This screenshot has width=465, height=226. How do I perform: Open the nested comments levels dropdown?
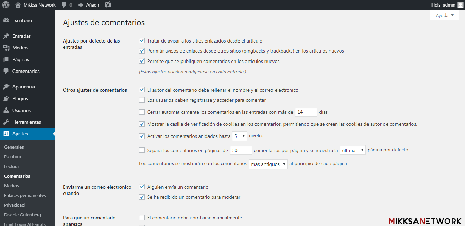(x=239, y=136)
